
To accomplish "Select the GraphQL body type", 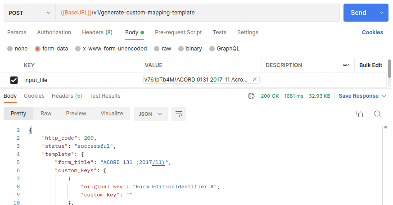I will tap(212, 49).
